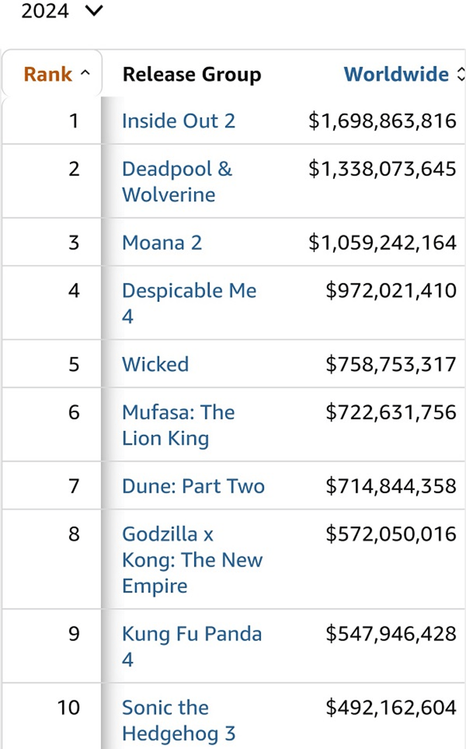
Task: Click Inside Out 2 worldwide gross $1,698,863,816
Action: point(382,121)
